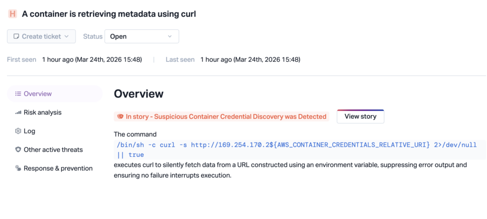Click the alert title about curl metadata
The image size is (487, 219).
(x=109, y=14)
